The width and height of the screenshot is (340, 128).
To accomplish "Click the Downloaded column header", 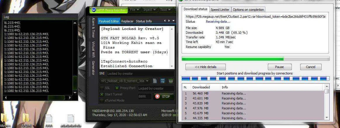I will tap(205, 87).
